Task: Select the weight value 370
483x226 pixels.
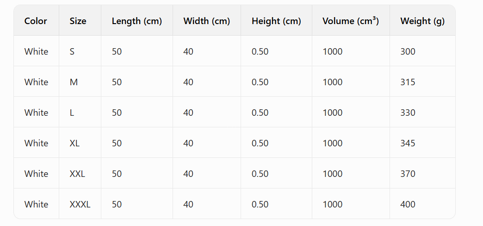Action: click(408, 174)
